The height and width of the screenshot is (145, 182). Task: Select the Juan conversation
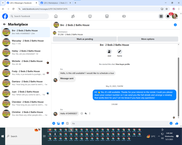click(x=25, y=93)
